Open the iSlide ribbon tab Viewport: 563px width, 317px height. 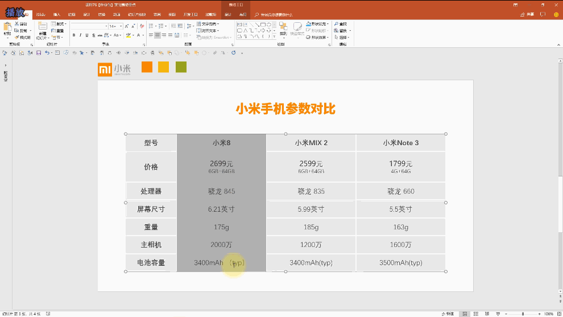(40, 14)
